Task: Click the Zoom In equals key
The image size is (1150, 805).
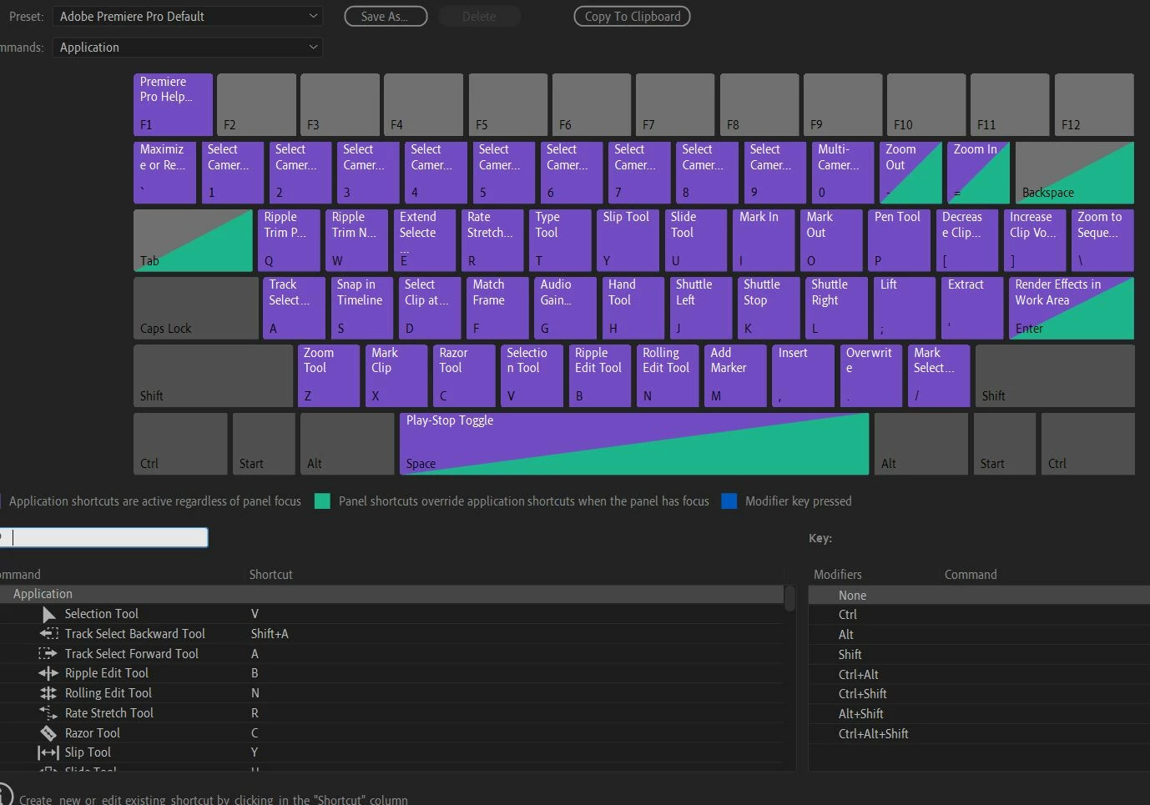Action: coord(978,173)
